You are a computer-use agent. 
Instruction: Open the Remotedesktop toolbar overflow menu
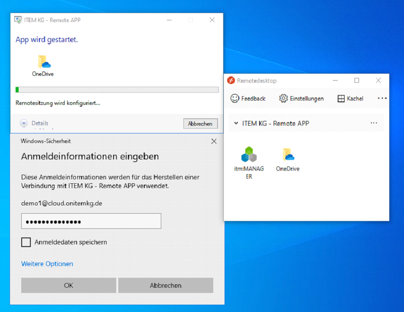[382, 98]
